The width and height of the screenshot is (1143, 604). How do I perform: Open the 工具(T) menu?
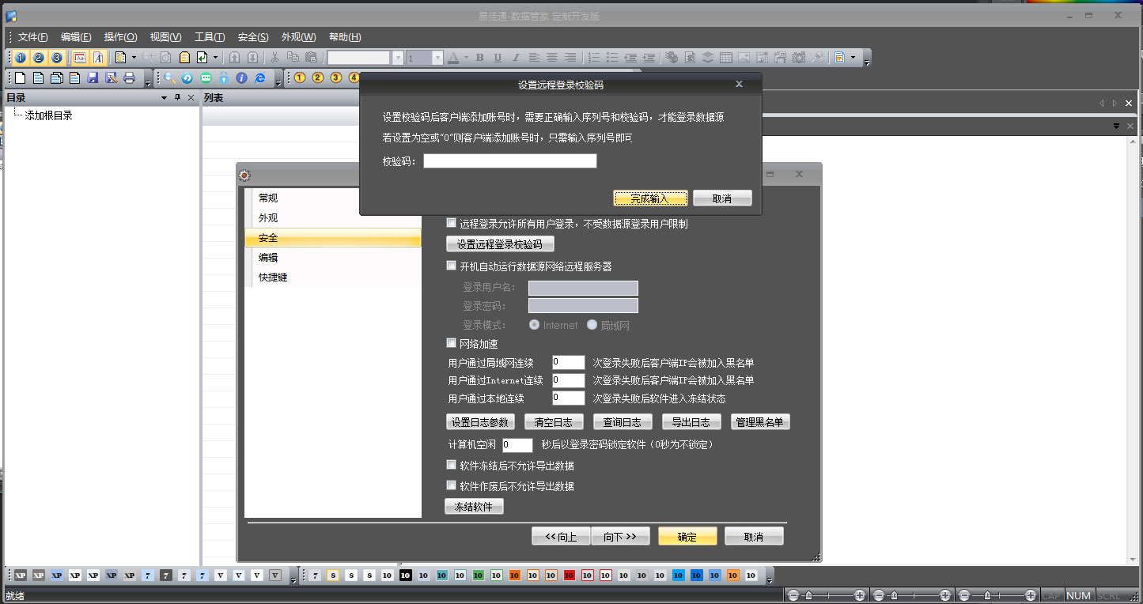pos(210,37)
